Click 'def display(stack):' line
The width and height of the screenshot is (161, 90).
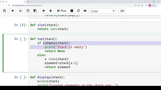pos(47,77)
